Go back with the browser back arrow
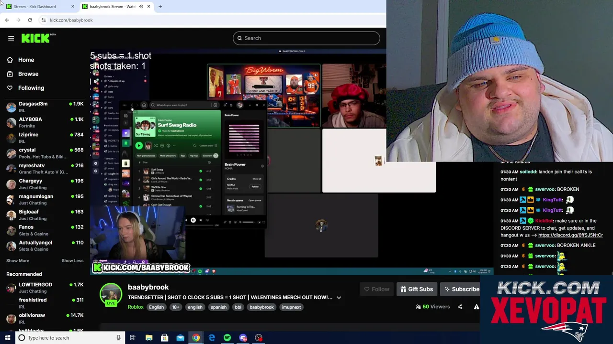 pyautogui.click(x=7, y=20)
